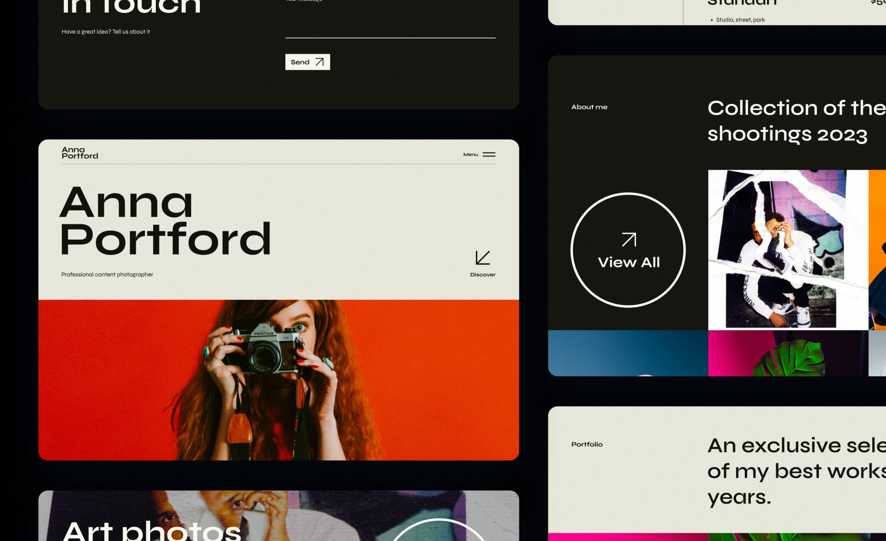886x541 pixels.
Task: Select the blue color block below View All
Action: pos(627,353)
